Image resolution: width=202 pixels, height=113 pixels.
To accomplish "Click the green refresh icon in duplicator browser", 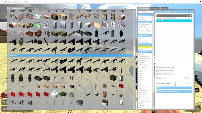I will pyautogui.click(x=188, y=16).
